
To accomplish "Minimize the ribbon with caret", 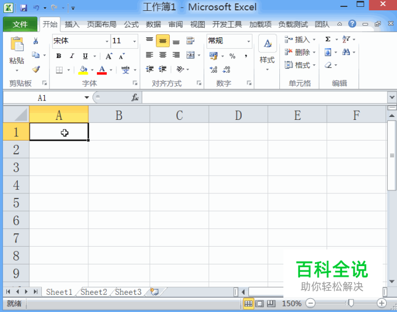I will (x=340, y=24).
